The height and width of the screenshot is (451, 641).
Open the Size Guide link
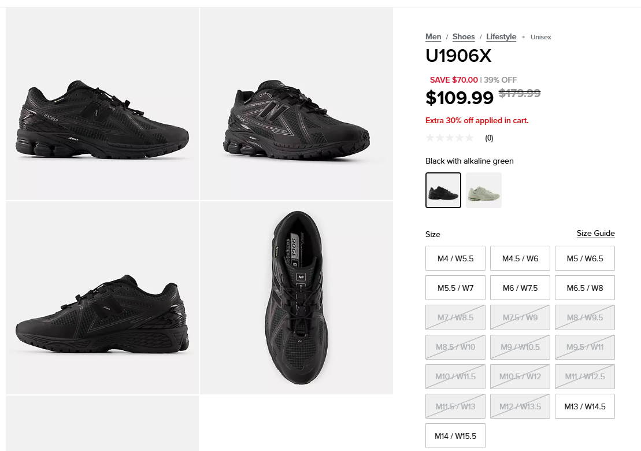(595, 234)
